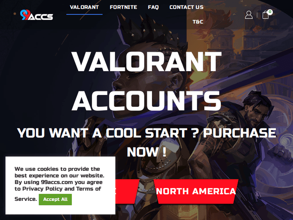This screenshot has width=293, height=220.
Task: Click the partially hidden red region button
Action: [x=127, y=191]
